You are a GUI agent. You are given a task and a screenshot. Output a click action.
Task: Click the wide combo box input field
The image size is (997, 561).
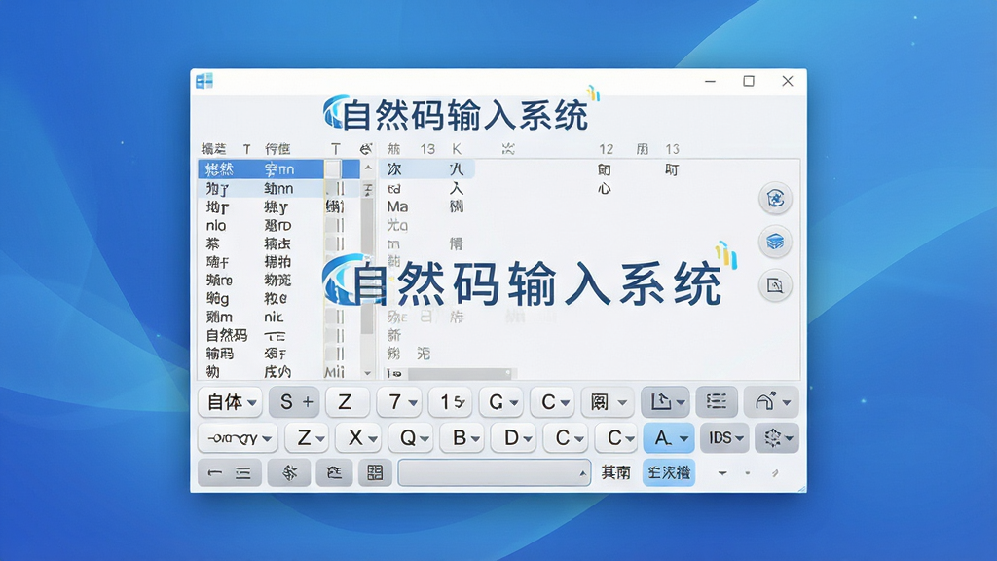494,472
